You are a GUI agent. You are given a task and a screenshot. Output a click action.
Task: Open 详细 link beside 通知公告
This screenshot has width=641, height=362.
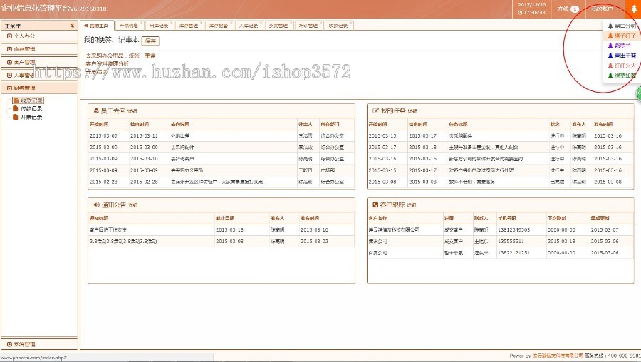pyautogui.click(x=133, y=205)
